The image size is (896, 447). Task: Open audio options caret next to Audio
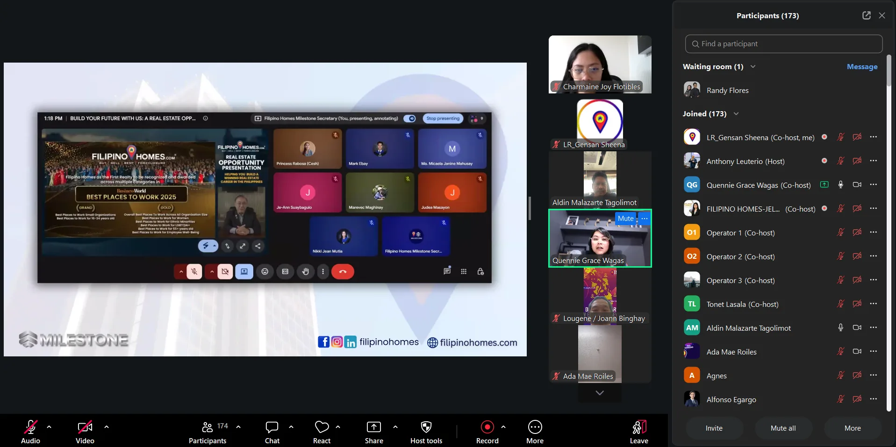[49, 427]
